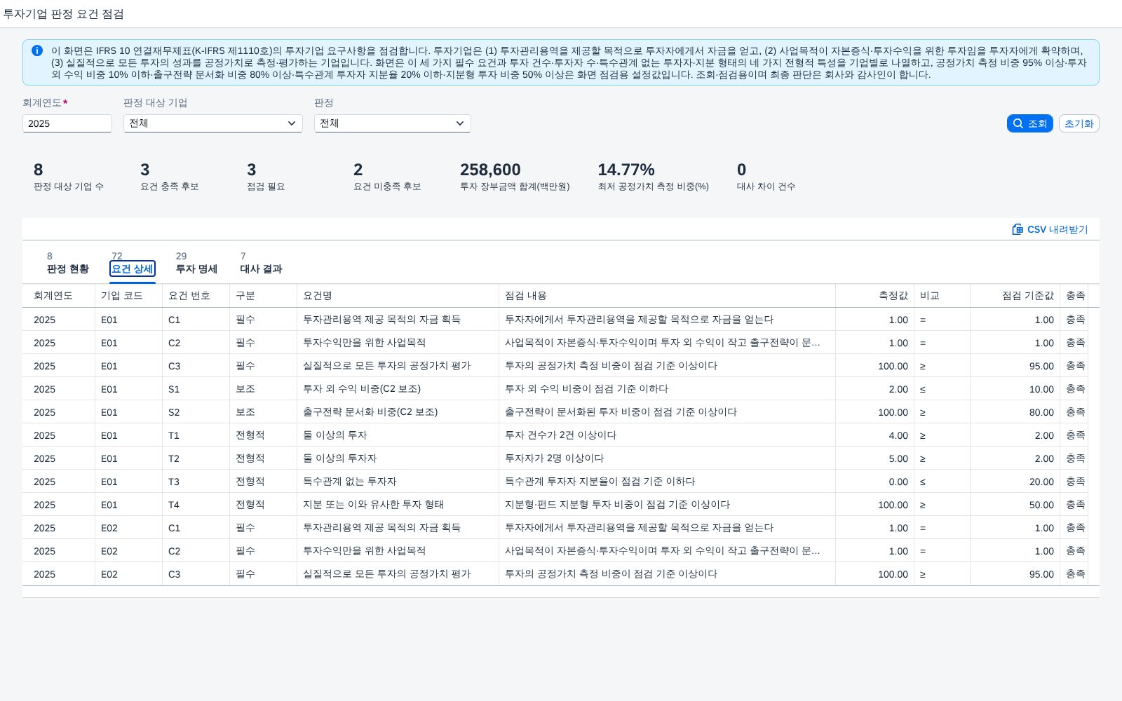This screenshot has width=1122, height=701.
Task: Click the 요건 미충족 후보 KPI tile
Action: pyautogui.click(x=387, y=177)
